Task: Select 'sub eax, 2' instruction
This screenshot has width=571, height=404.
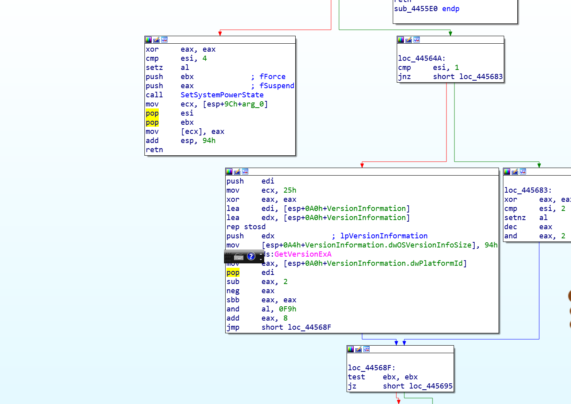Action: pos(257,282)
